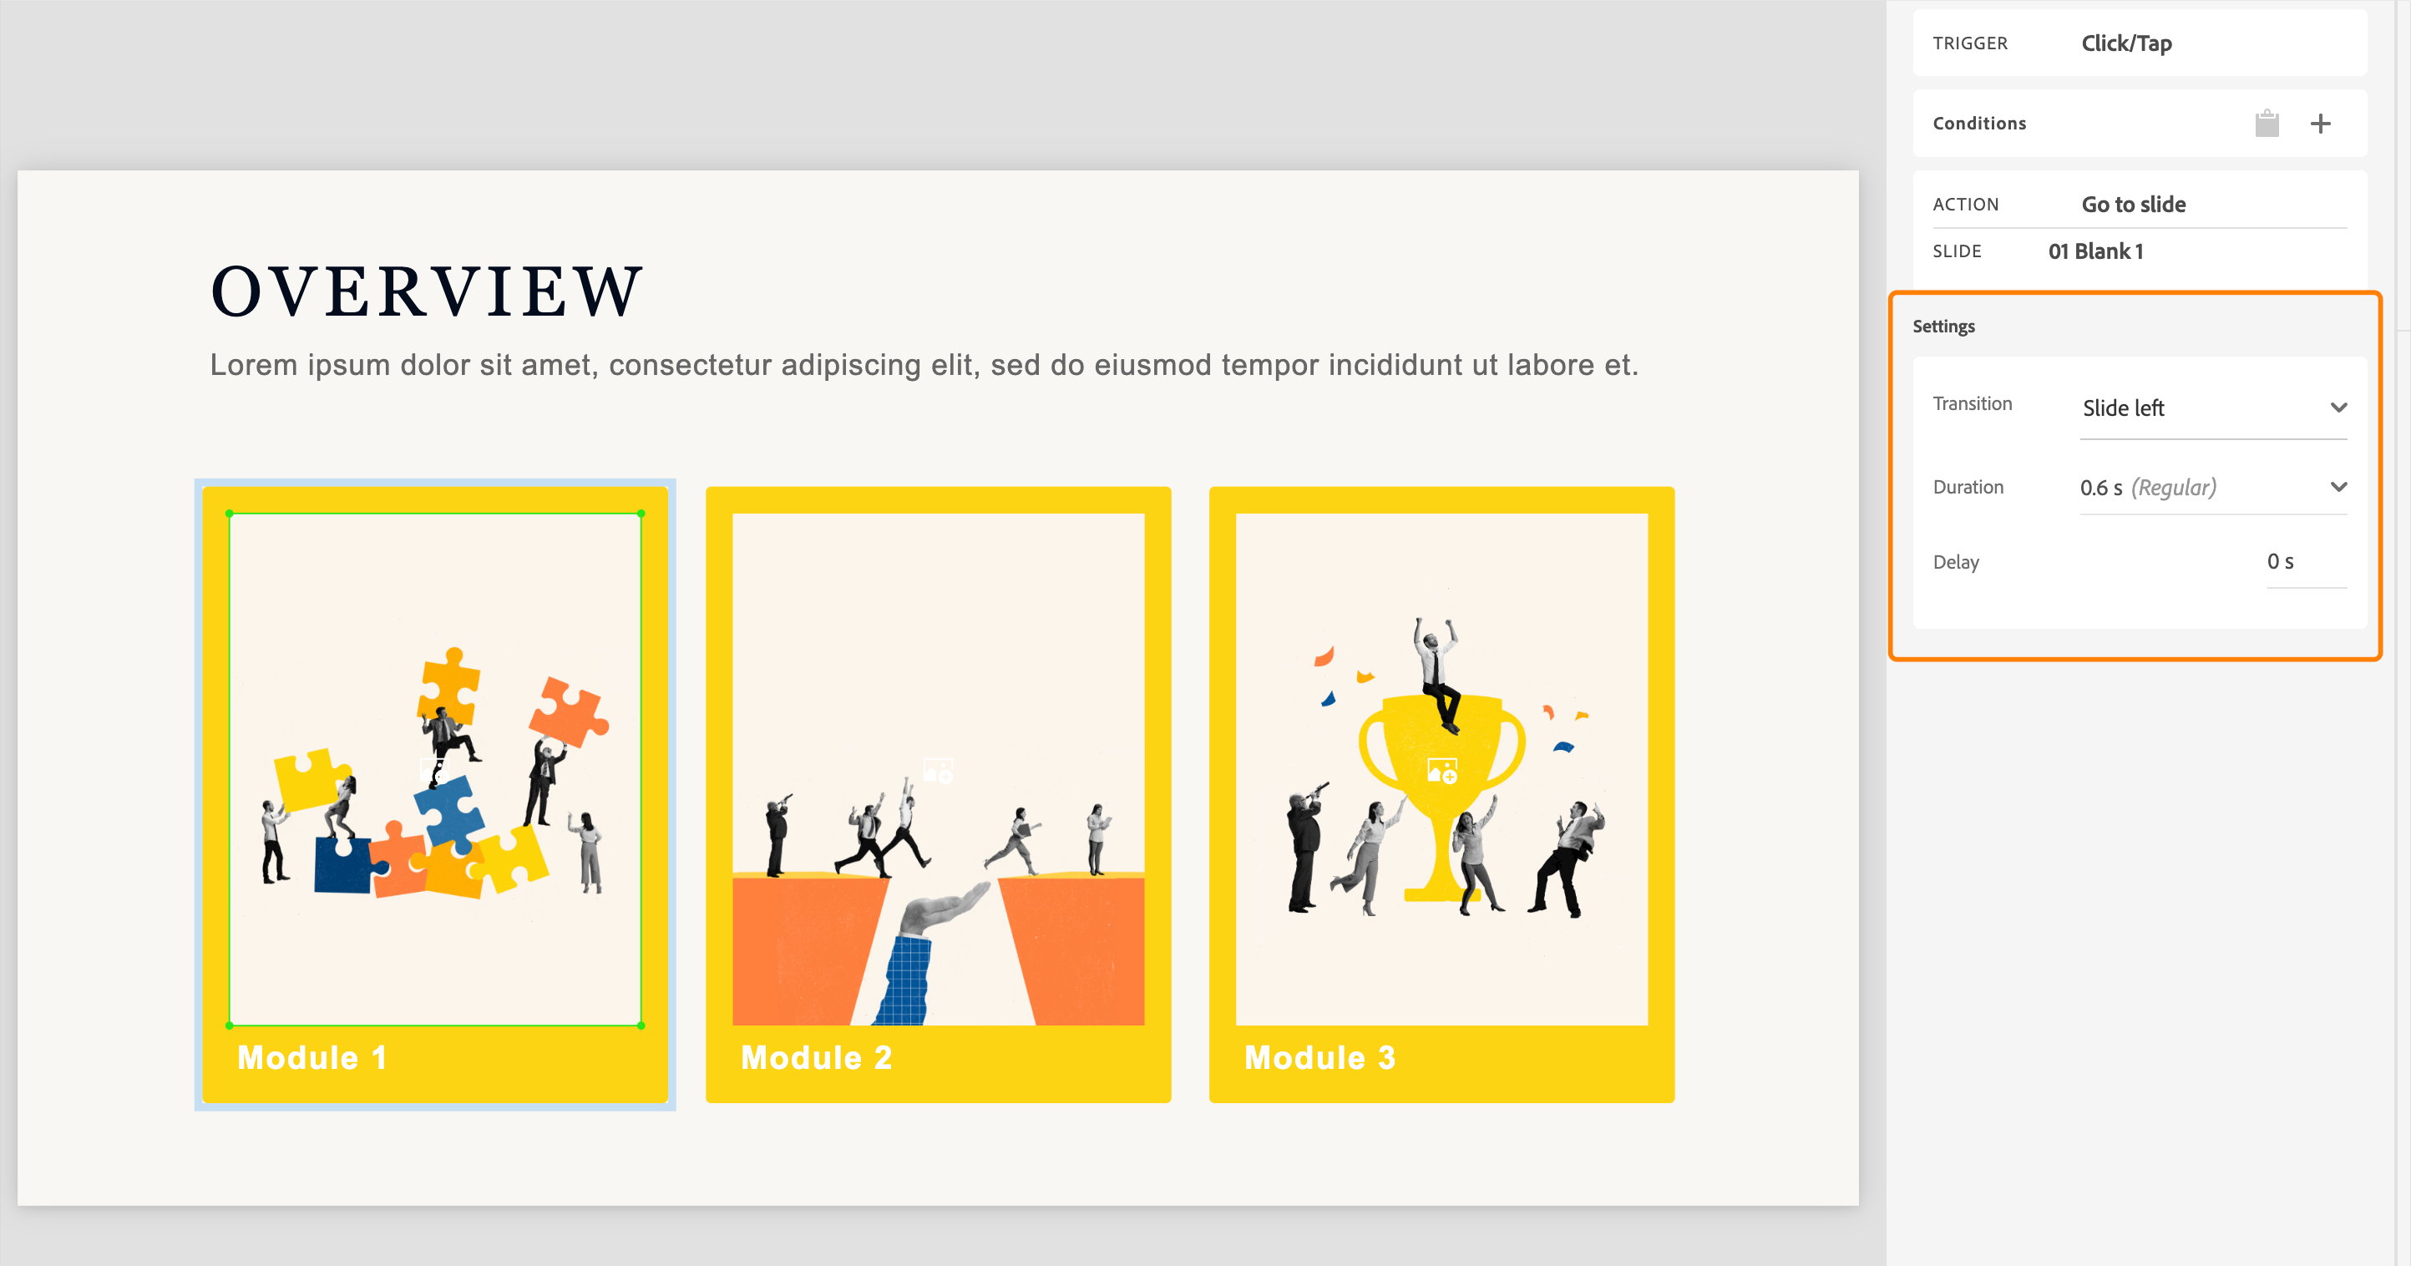Viewport: 2411px width, 1266px height.
Task: Click the paste conditions clipboard icon
Action: [x=2267, y=124]
